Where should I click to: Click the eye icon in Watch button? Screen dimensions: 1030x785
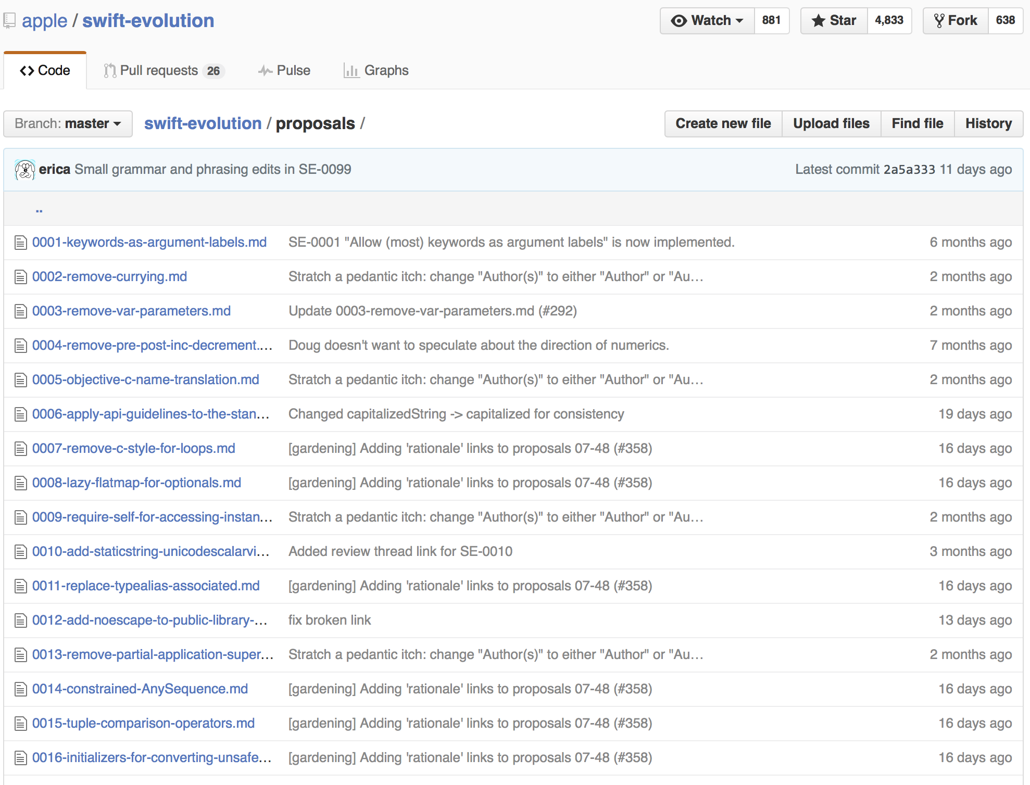[x=679, y=21]
